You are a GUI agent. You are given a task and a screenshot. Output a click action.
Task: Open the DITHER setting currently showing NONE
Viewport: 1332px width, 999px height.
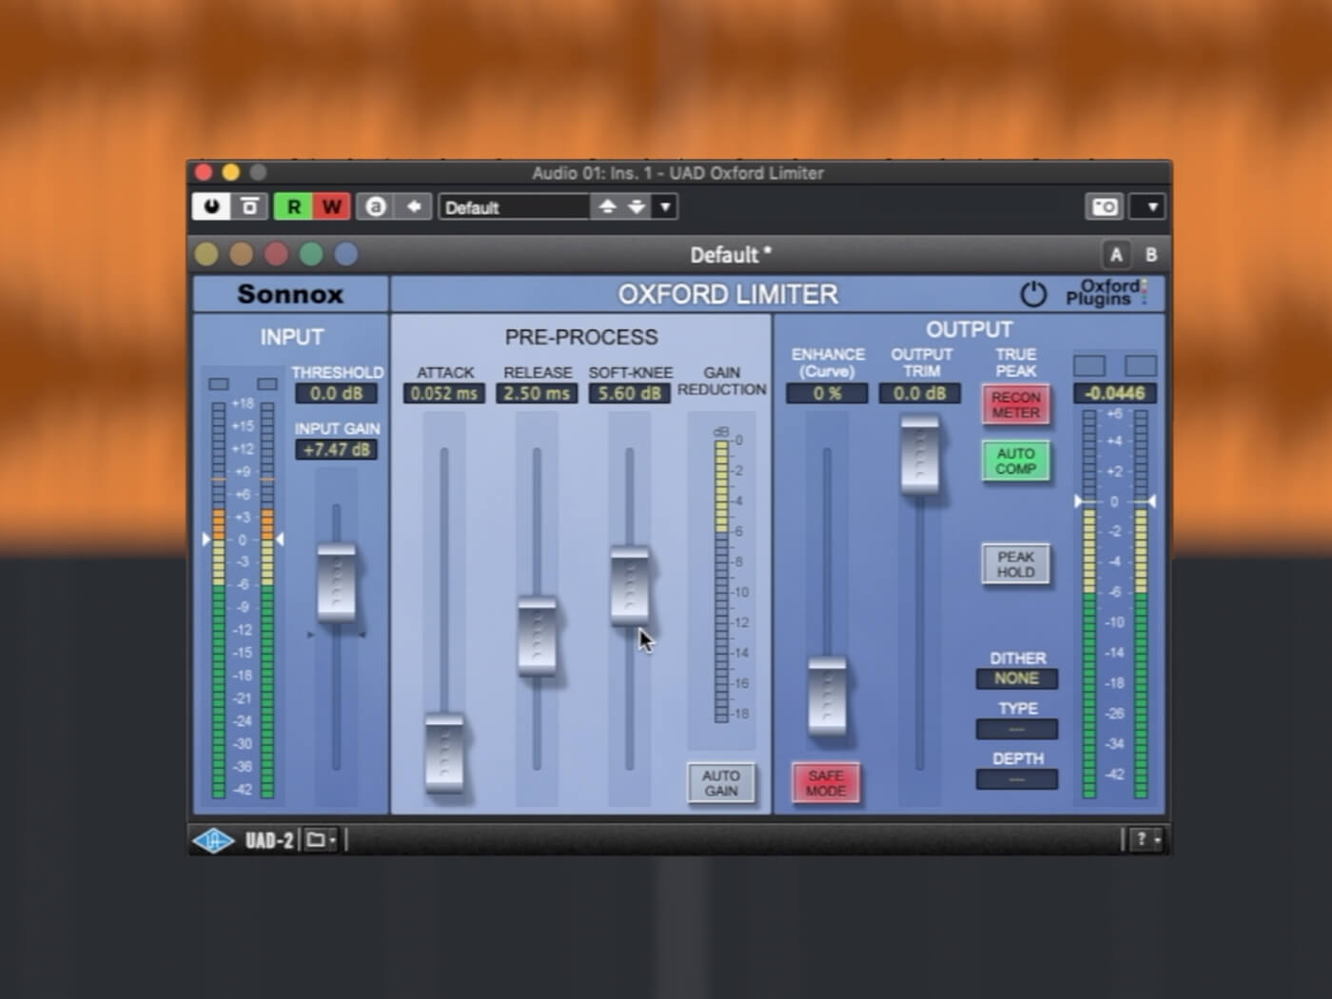tap(1016, 678)
